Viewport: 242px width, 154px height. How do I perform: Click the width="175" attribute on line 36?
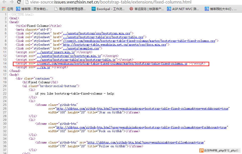tap(57, 146)
